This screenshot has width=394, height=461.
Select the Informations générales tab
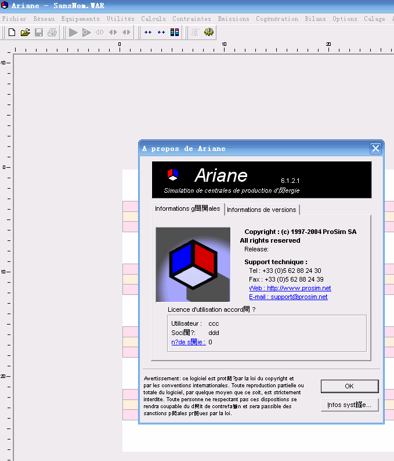pyautogui.click(x=187, y=208)
